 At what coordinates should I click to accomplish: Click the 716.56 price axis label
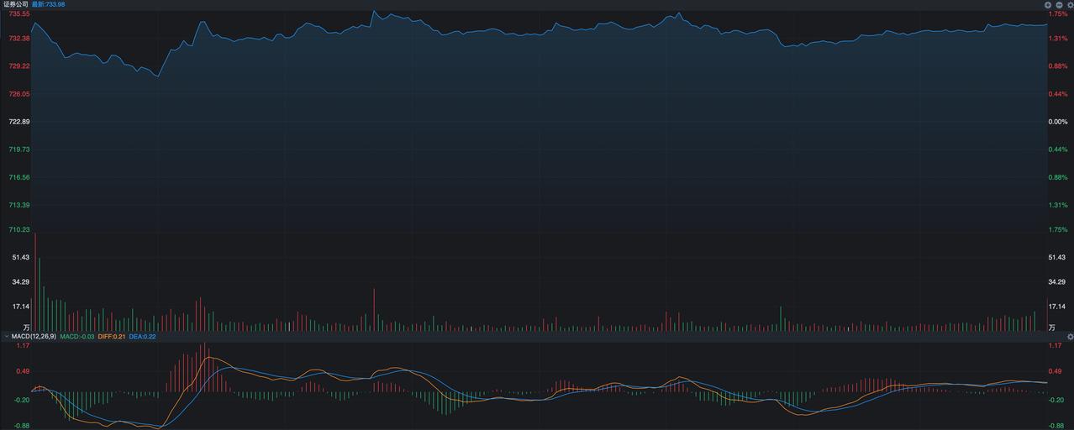coord(19,177)
